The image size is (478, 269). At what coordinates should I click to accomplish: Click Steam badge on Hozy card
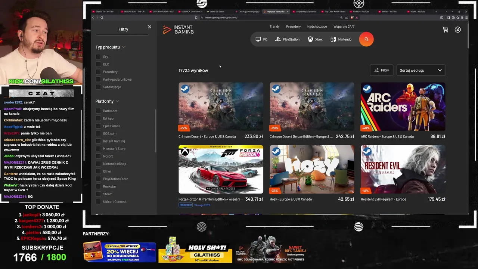pyautogui.click(x=276, y=151)
